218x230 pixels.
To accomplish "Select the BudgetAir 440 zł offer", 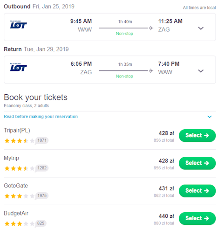I will [197, 218].
